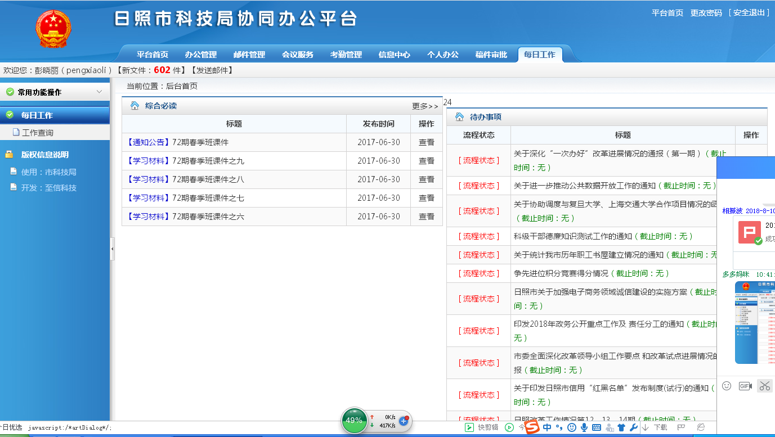This screenshot has height=437, width=775.
Task: Switch to the 稿件审批 tab
Action: (x=491, y=55)
